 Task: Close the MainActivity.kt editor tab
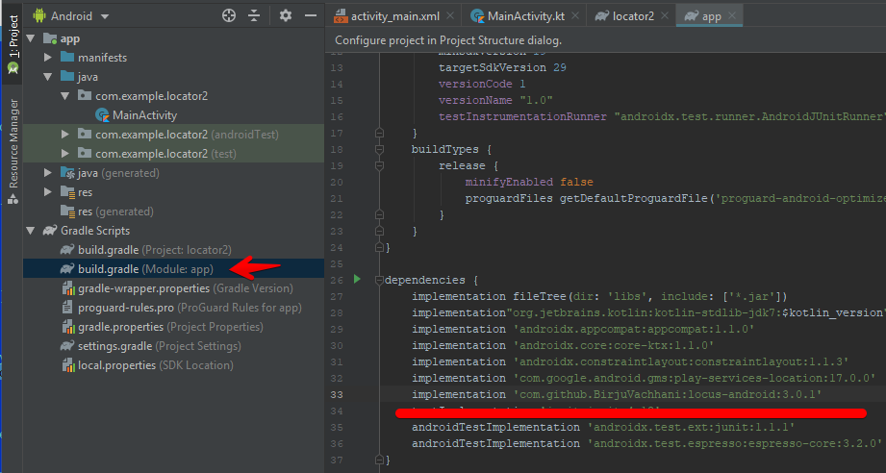click(573, 16)
